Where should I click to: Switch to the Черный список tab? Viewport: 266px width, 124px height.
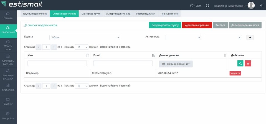pyautogui.click(x=169, y=14)
